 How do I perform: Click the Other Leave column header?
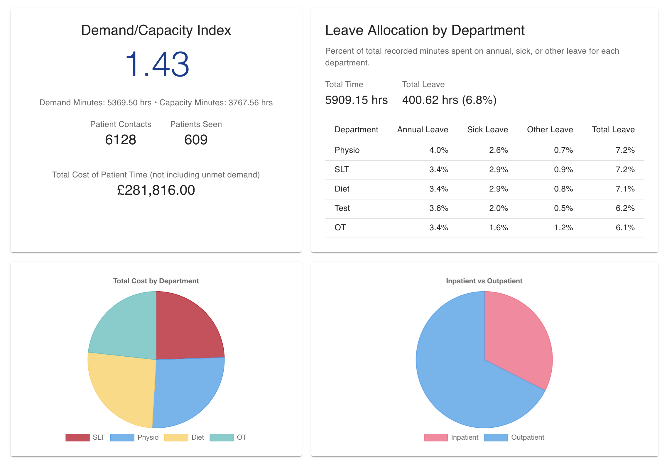pos(550,130)
